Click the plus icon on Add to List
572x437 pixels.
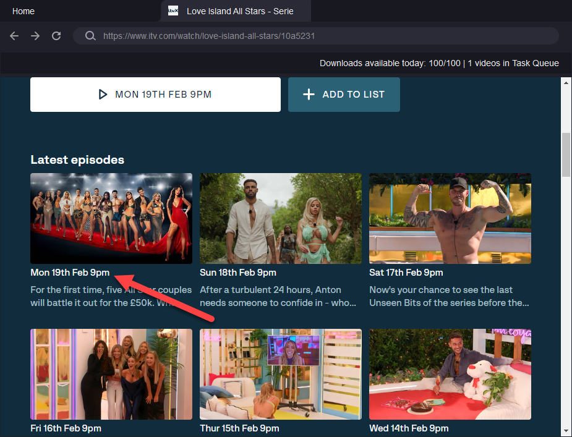pyautogui.click(x=309, y=95)
